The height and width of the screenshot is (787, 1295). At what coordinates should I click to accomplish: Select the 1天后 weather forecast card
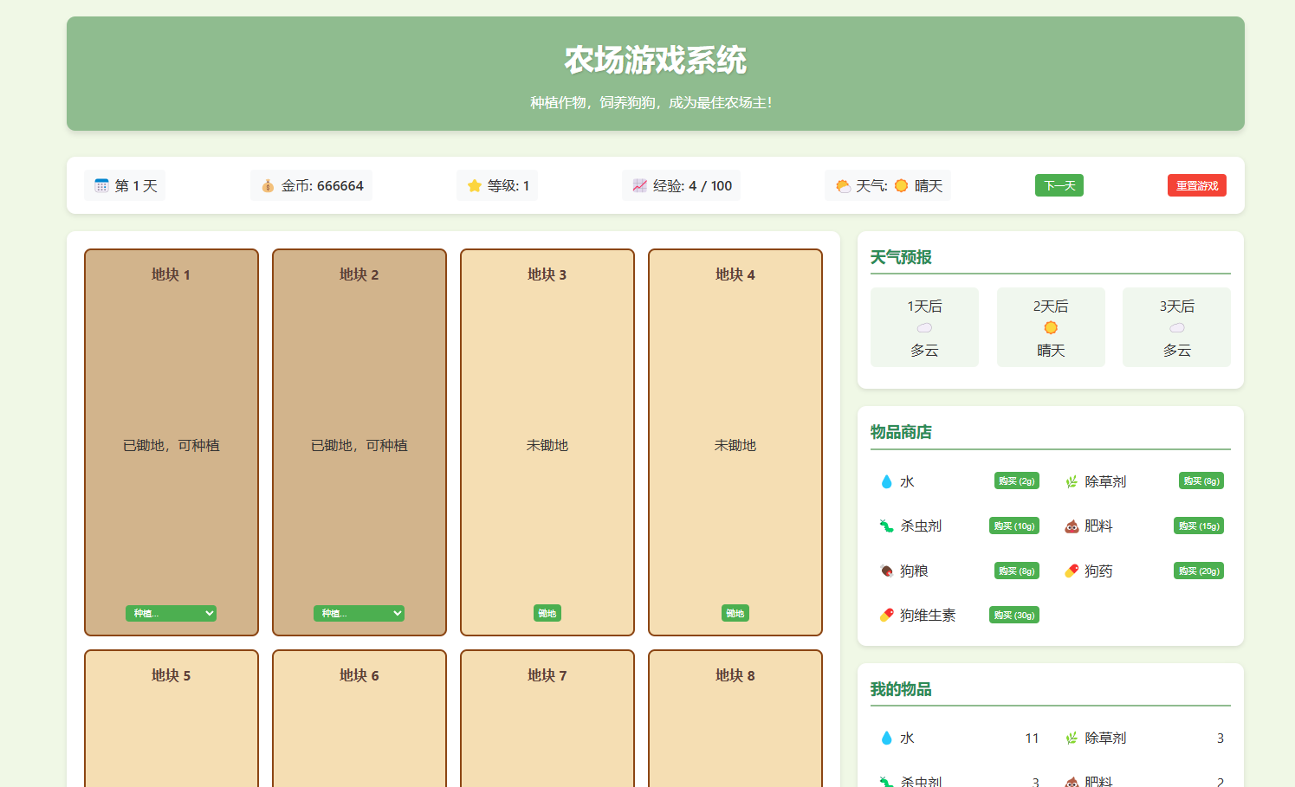tap(924, 327)
